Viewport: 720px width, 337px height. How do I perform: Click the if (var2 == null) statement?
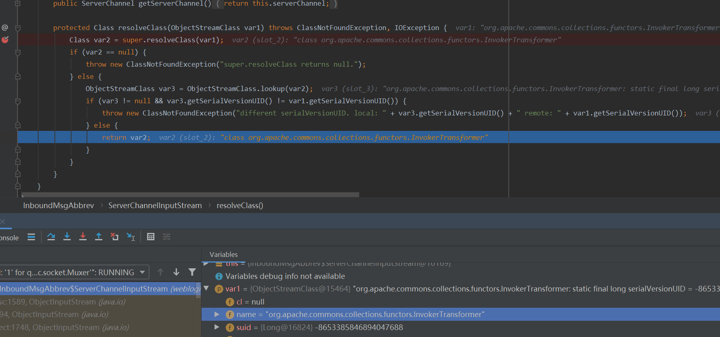(108, 52)
